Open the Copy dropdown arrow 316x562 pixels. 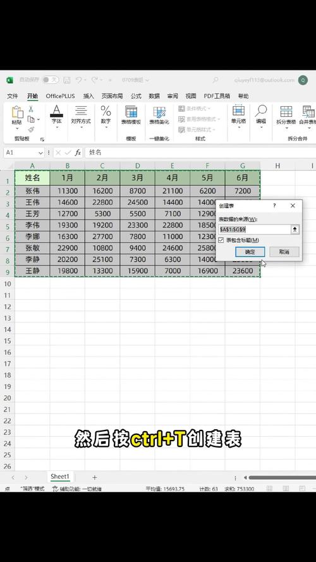39,119
